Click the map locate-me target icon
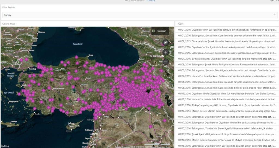This screenshot has height=148, width=279. (166, 43)
